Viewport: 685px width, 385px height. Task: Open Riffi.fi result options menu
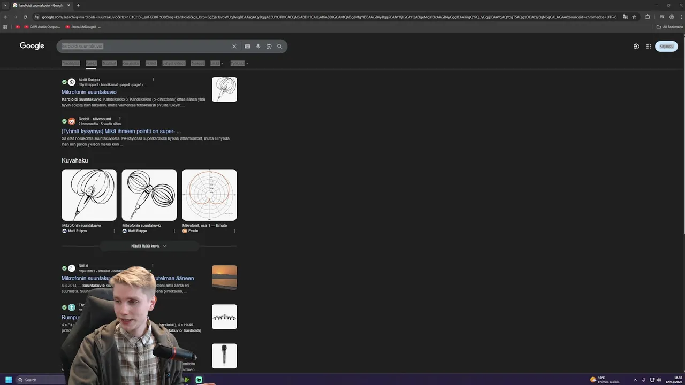point(153,266)
